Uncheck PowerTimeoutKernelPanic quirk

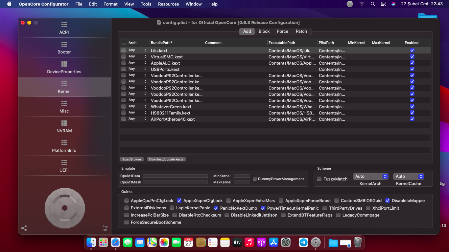263,208
